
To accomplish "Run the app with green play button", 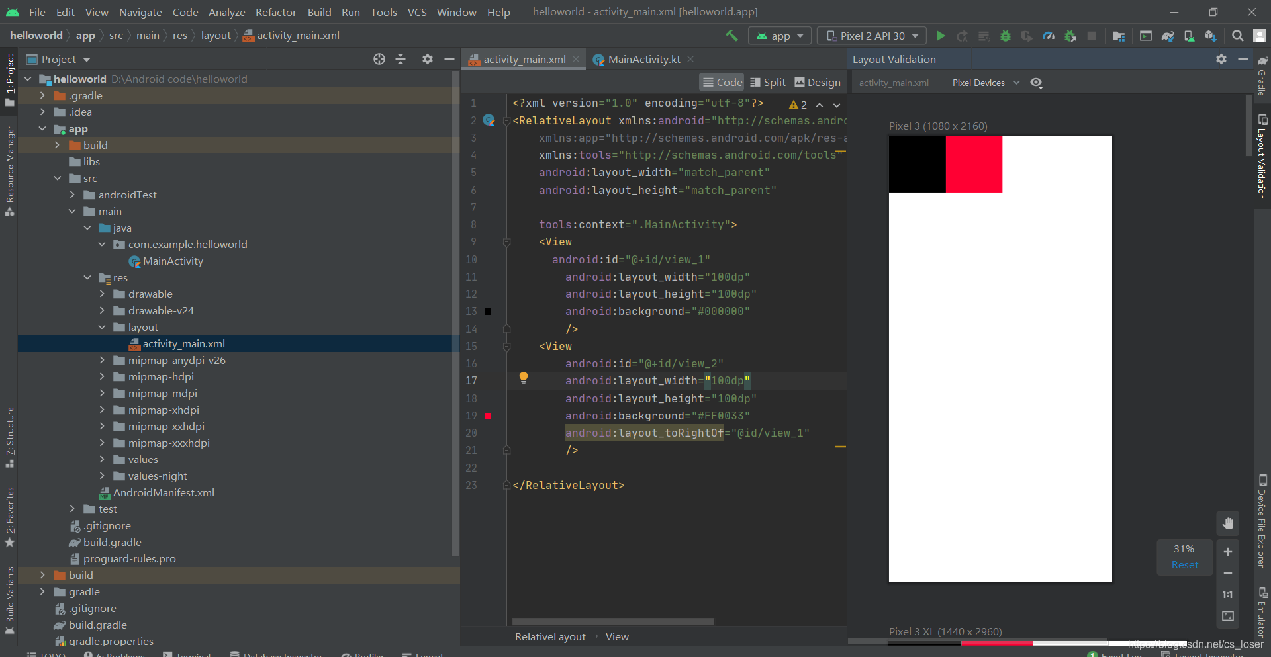I will click(941, 36).
